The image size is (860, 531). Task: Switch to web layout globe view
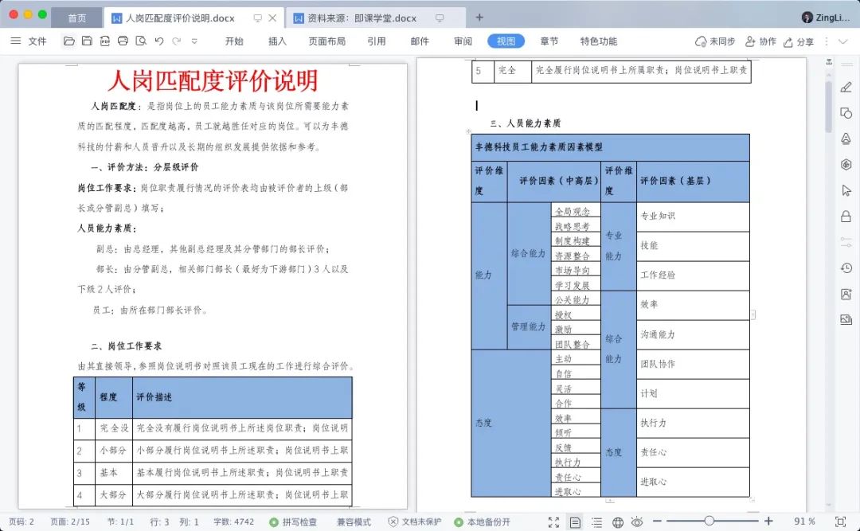click(x=618, y=521)
